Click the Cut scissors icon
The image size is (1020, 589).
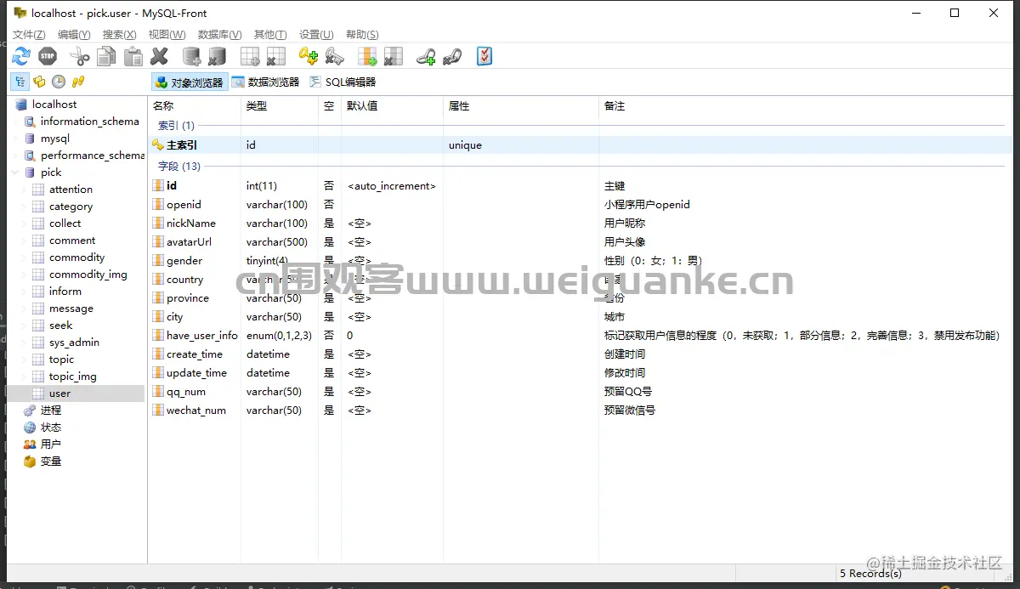(x=80, y=57)
